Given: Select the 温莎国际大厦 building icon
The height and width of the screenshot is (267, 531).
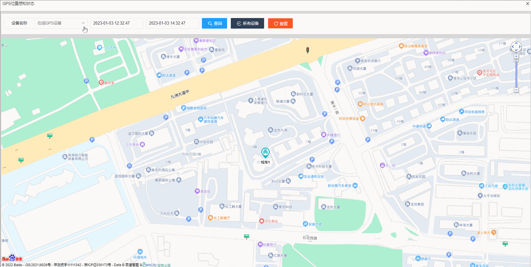Looking at the screenshot, I should pyautogui.click(x=152, y=133).
